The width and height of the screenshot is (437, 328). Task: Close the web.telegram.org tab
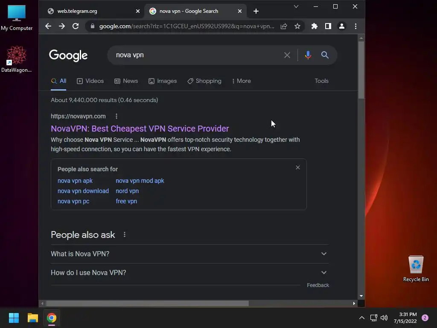click(138, 11)
